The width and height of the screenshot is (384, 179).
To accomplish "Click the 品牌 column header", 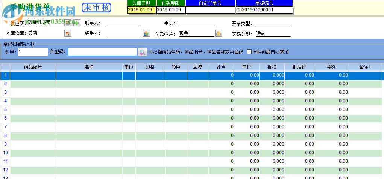I will coord(197,67).
